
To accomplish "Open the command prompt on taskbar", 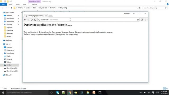I will [100, 93].
